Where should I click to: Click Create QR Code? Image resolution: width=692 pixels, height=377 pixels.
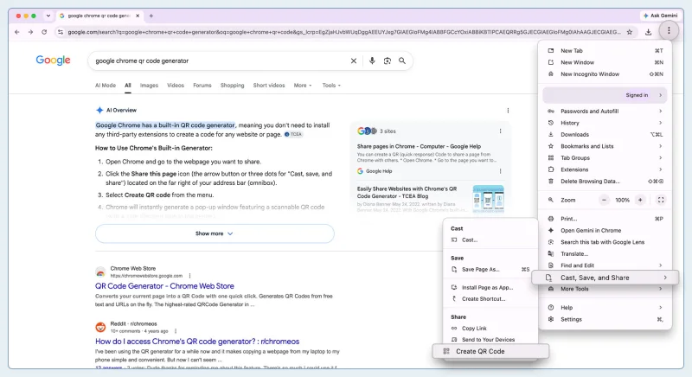coord(490,351)
